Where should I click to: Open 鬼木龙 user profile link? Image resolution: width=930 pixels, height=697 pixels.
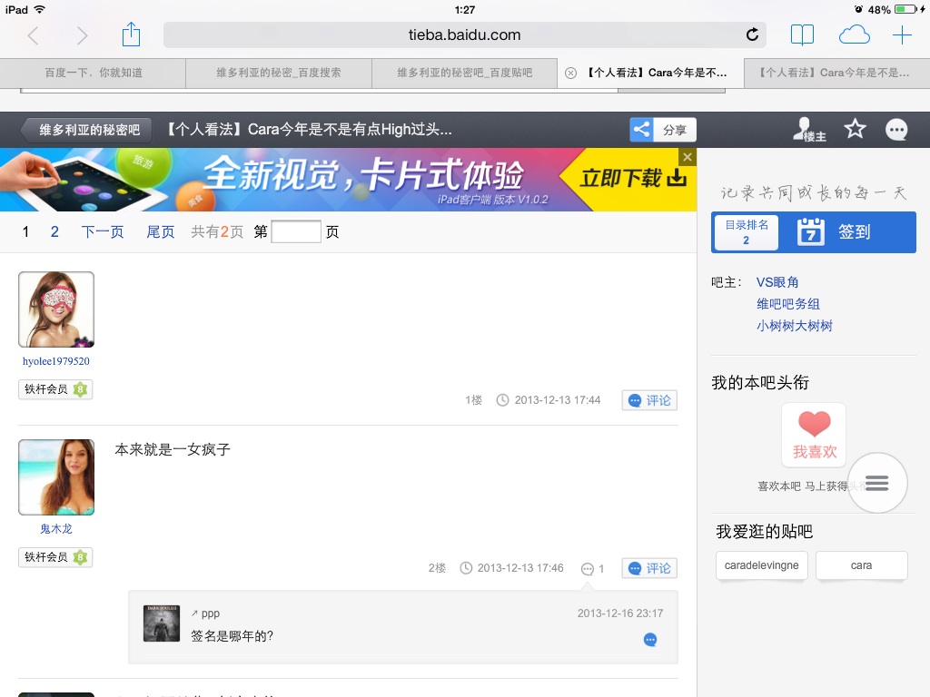[56, 529]
